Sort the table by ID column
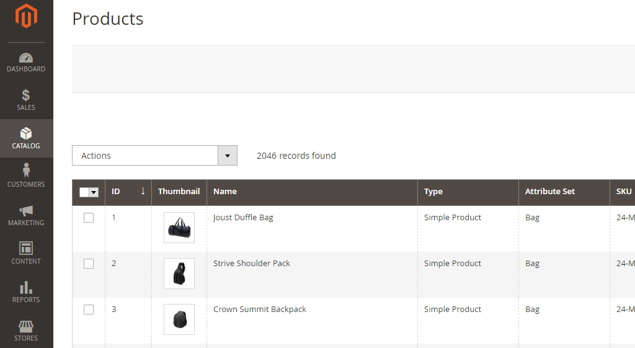 [x=128, y=192]
